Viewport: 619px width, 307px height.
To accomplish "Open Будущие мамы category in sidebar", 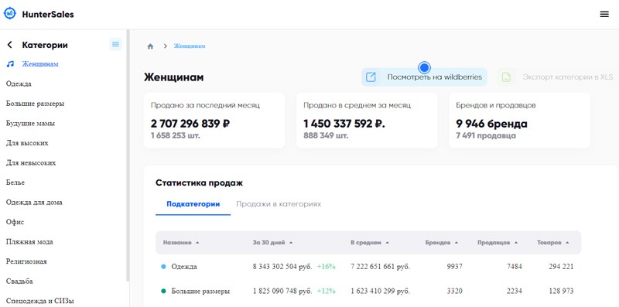I will 30,123.
